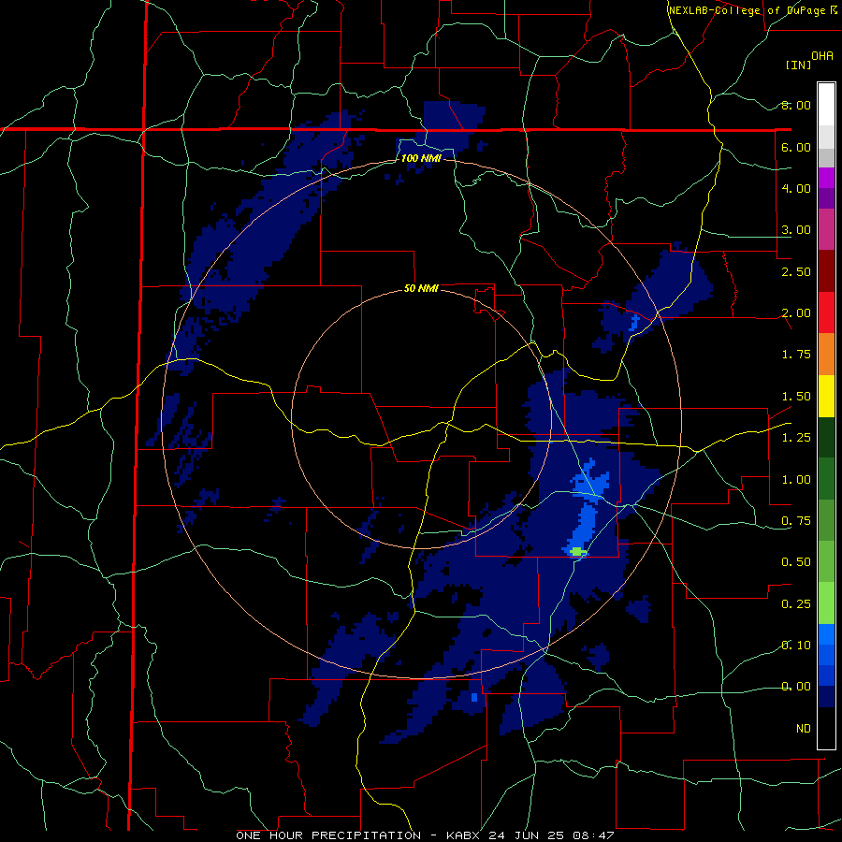Pick the orange 1.75 legend color
The height and width of the screenshot is (842, 842).
(826, 354)
